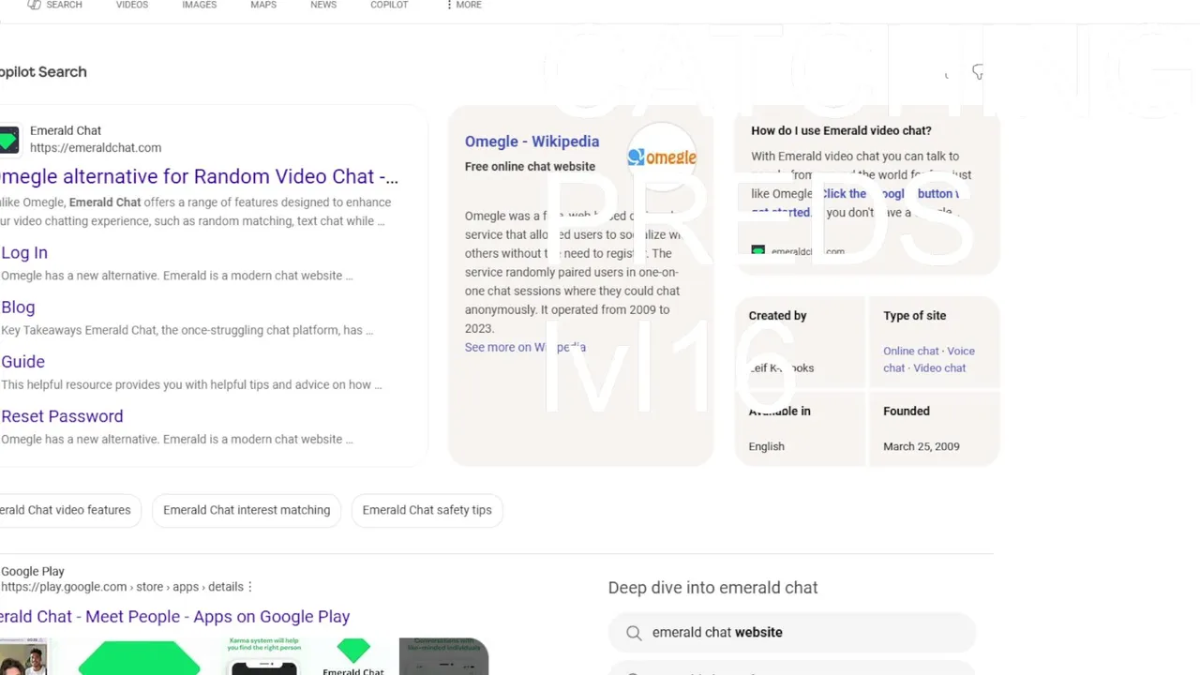Open the Guide sitelink
The image size is (1200, 675).
pyautogui.click(x=22, y=361)
